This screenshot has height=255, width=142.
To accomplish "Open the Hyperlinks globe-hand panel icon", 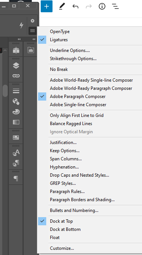I will [16, 101].
